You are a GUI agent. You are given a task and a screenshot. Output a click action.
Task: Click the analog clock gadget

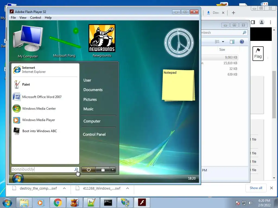(x=179, y=43)
